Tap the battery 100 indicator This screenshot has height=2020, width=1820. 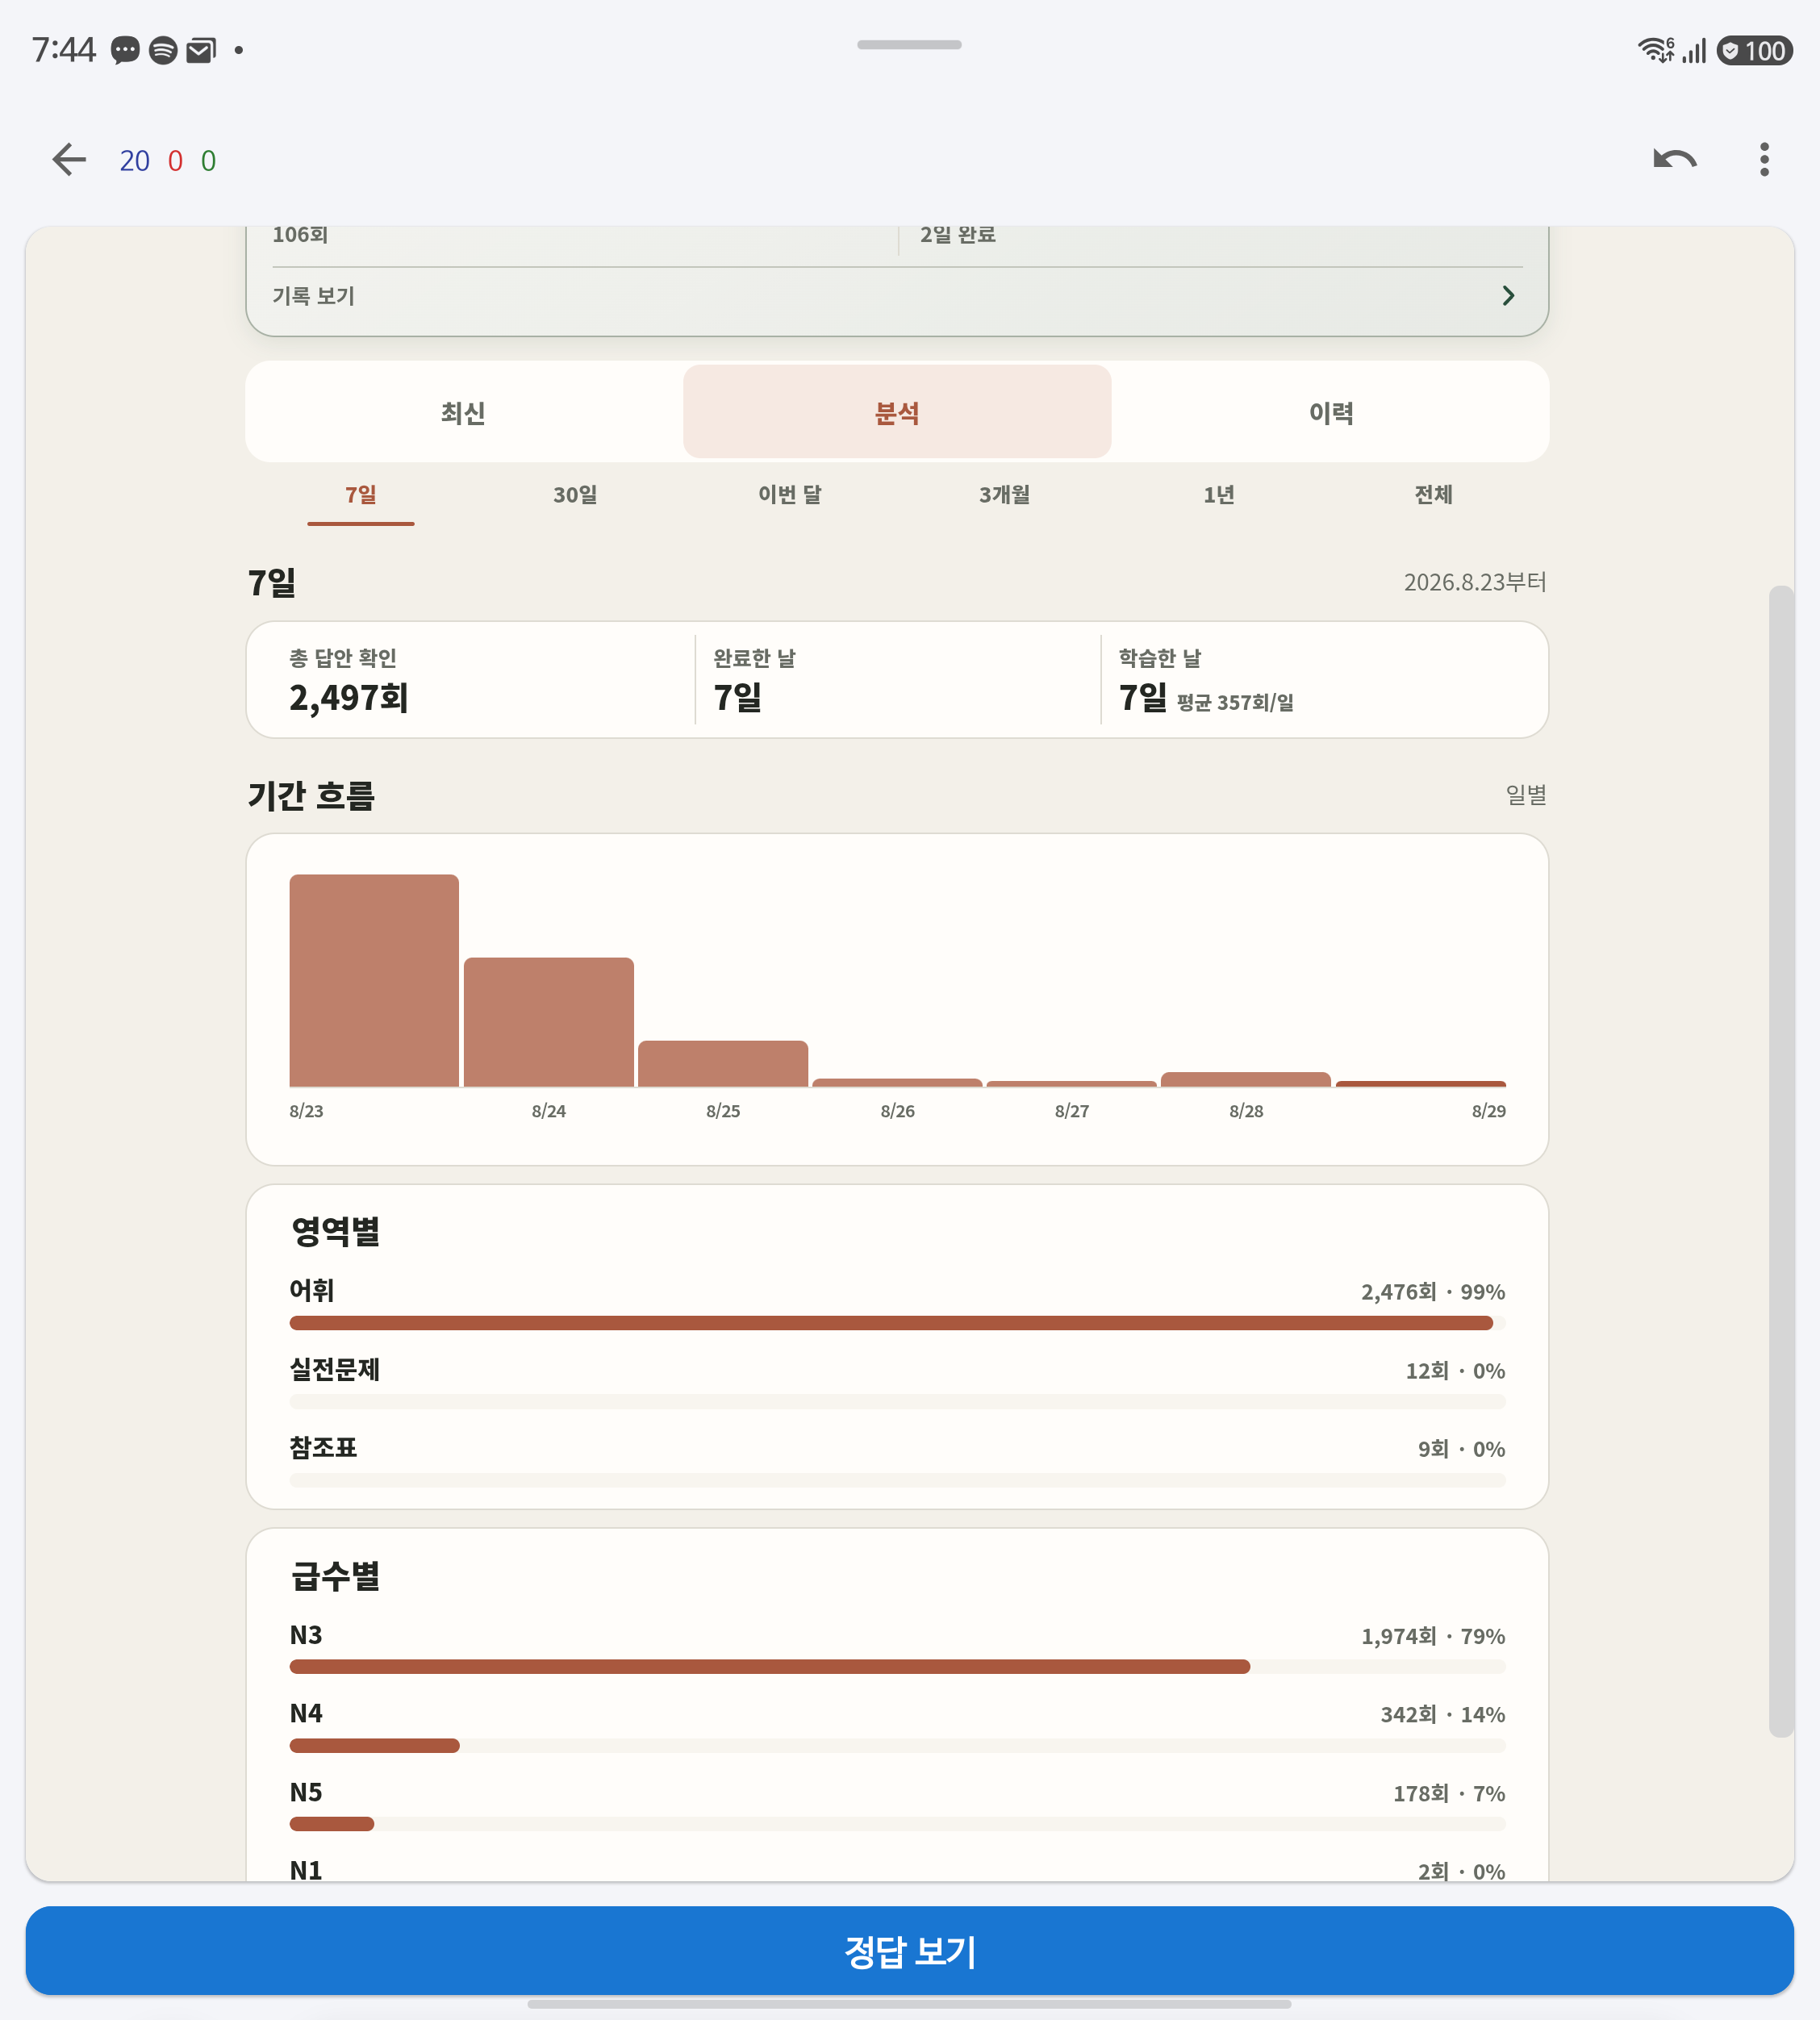point(1754,51)
